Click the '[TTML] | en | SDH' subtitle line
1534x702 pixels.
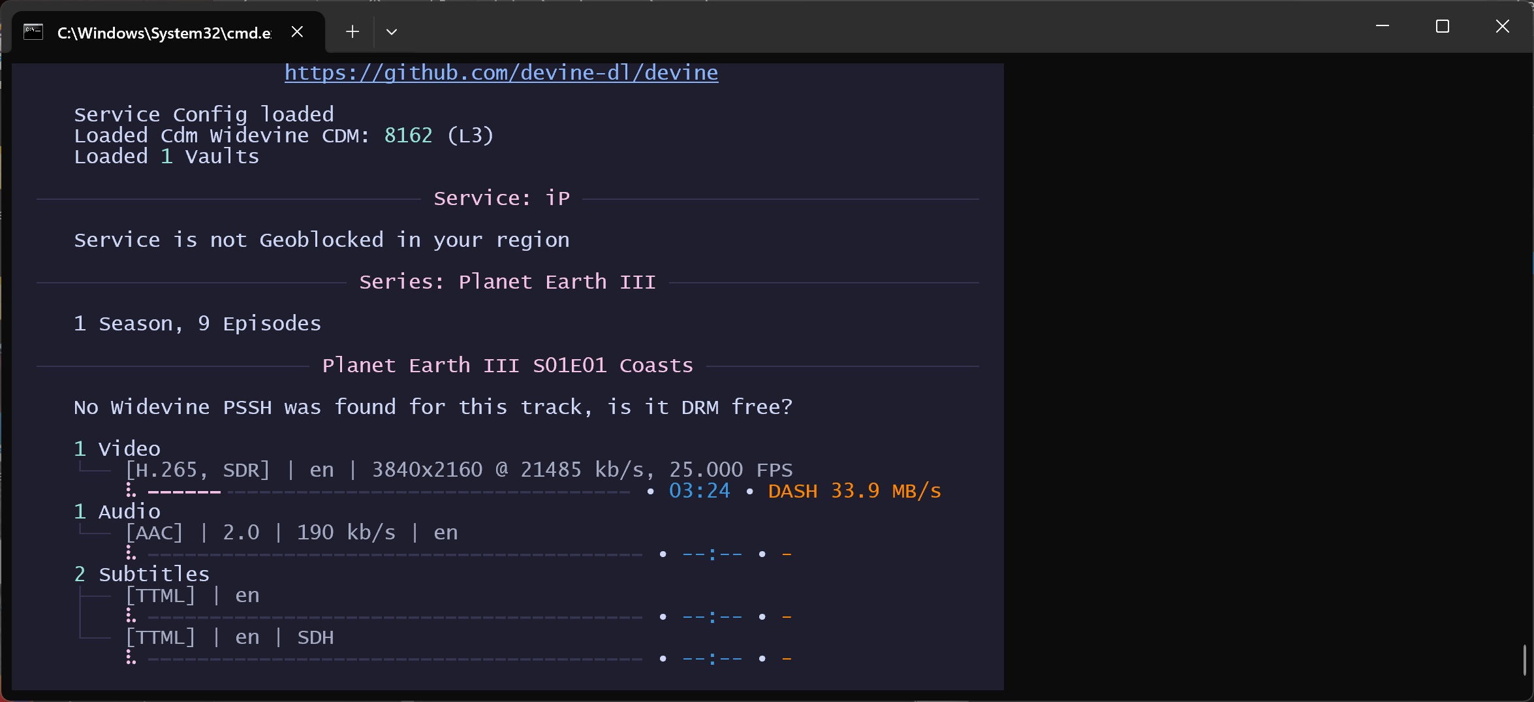[x=230, y=637]
